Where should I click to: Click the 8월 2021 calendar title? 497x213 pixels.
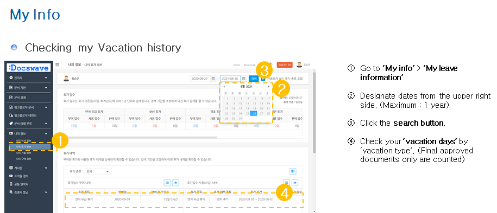point(247,86)
